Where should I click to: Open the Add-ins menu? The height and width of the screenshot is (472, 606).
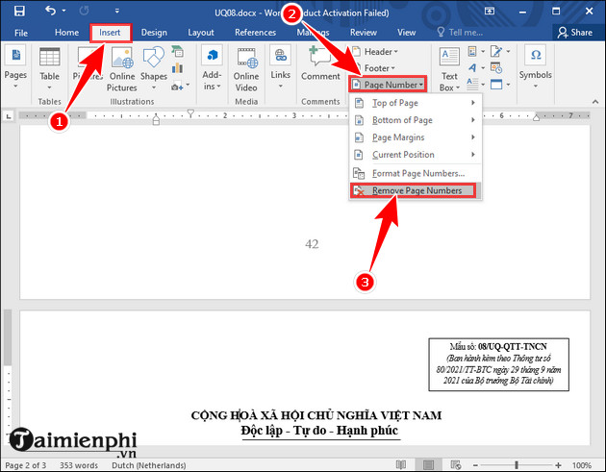click(x=212, y=68)
